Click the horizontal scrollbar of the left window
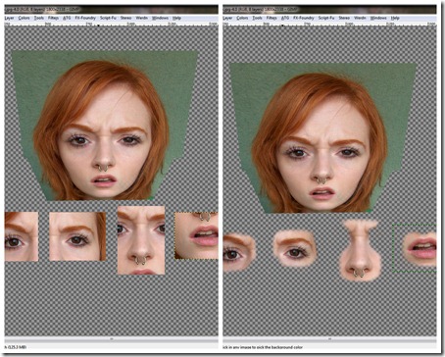 tap(111, 339)
